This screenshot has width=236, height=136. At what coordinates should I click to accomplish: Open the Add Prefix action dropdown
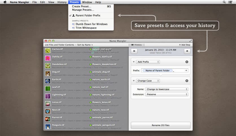click(x=148, y=62)
